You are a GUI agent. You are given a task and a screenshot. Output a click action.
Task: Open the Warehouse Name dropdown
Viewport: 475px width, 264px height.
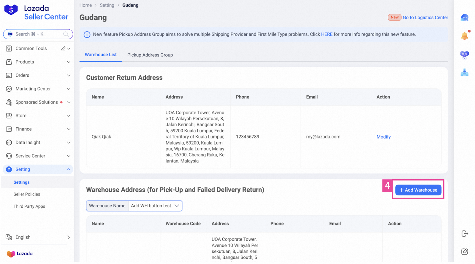[155, 206]
